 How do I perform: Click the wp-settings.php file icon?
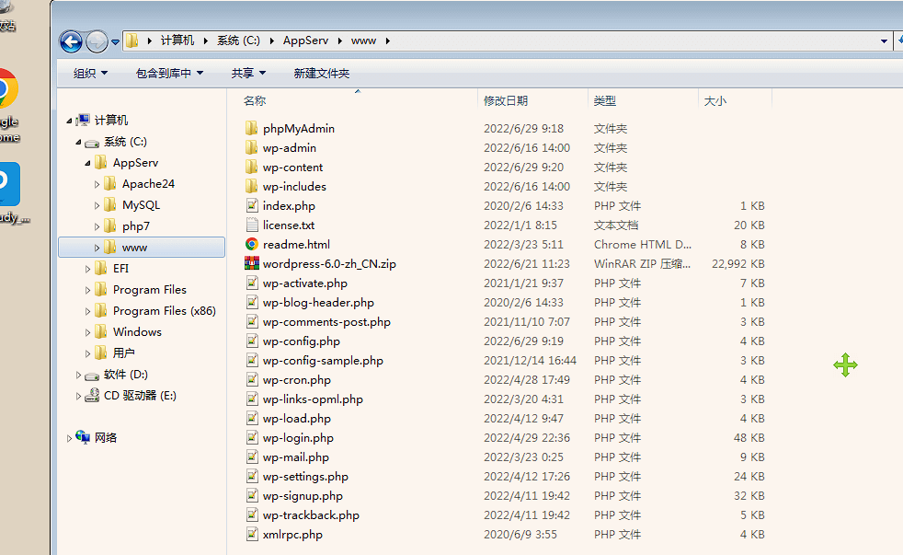[252, 476]
